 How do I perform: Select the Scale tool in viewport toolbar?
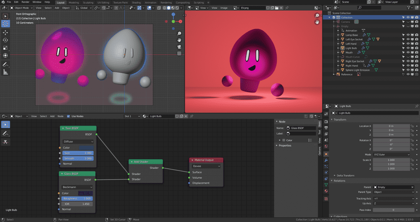(5, 48)
